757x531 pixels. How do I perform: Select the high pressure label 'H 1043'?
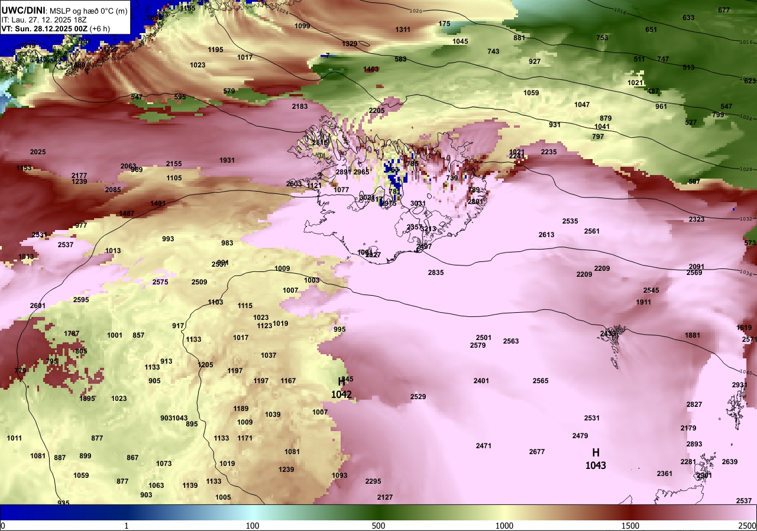coord(596,459)
